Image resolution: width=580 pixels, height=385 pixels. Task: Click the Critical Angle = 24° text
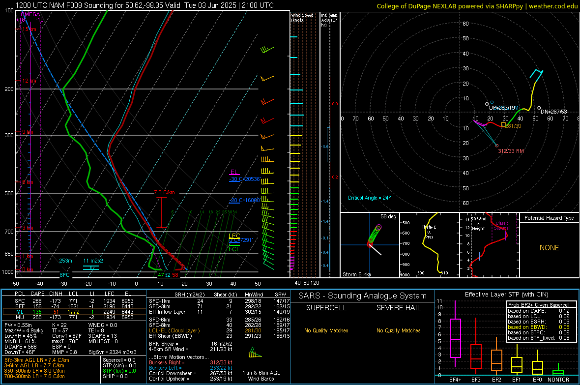369,198
